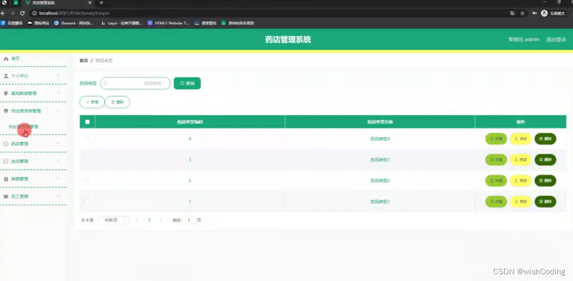Check the checkbox for row 2
The width and height of the screenshot is (573, 281).
pyautogui.click(x=87, y=180)
